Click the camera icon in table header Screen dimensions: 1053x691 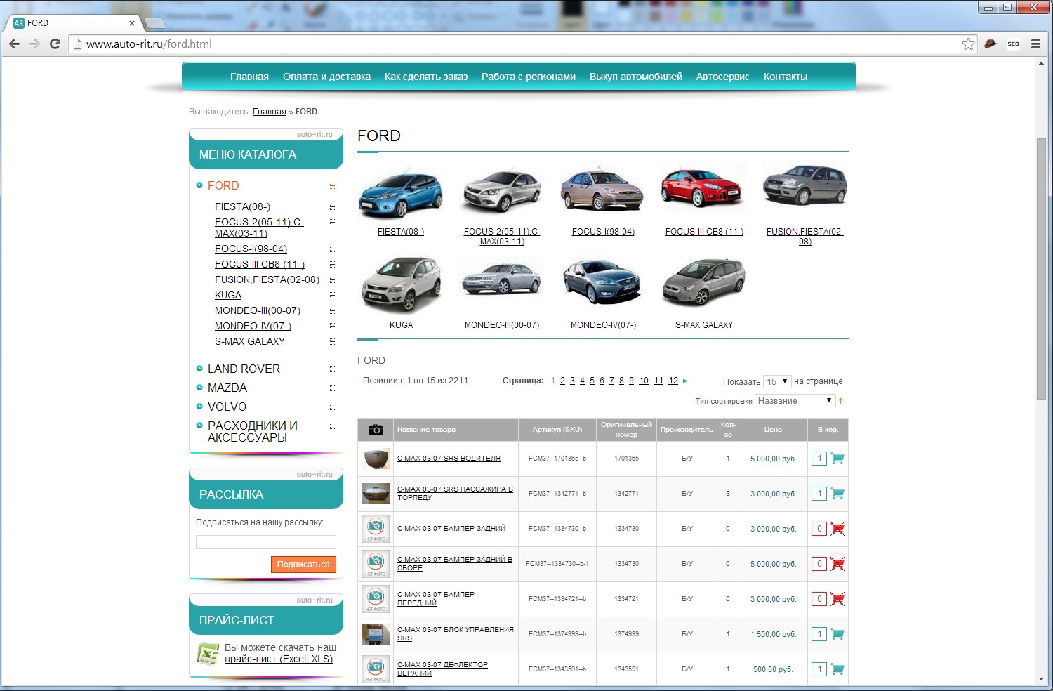click(376, 430)
